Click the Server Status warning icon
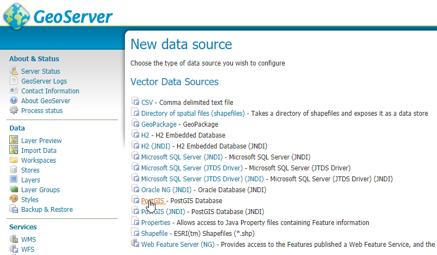 tap(14, 71)
